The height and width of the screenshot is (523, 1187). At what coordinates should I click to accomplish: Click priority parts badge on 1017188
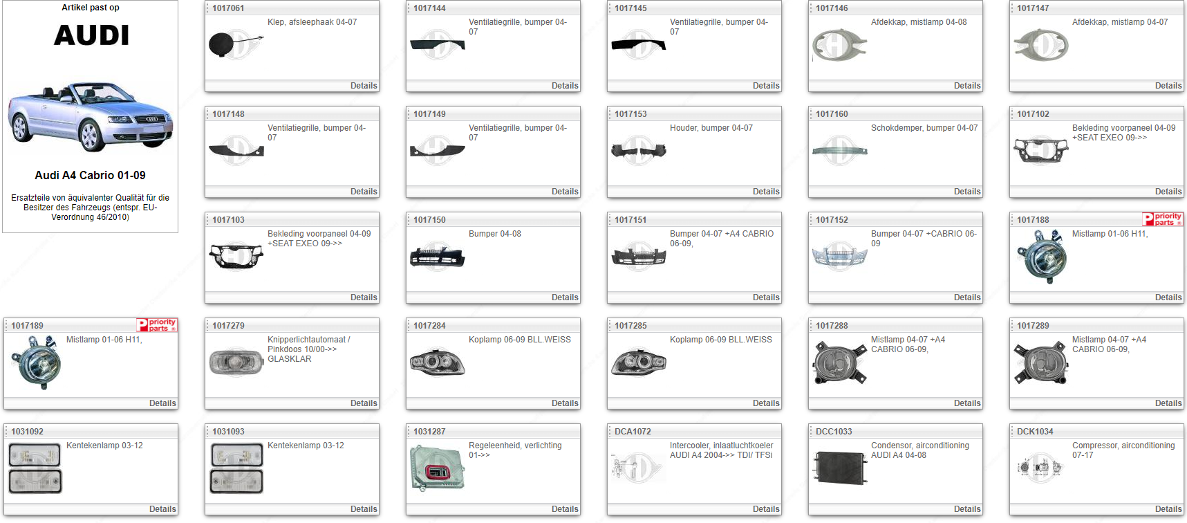point(1162,219)
